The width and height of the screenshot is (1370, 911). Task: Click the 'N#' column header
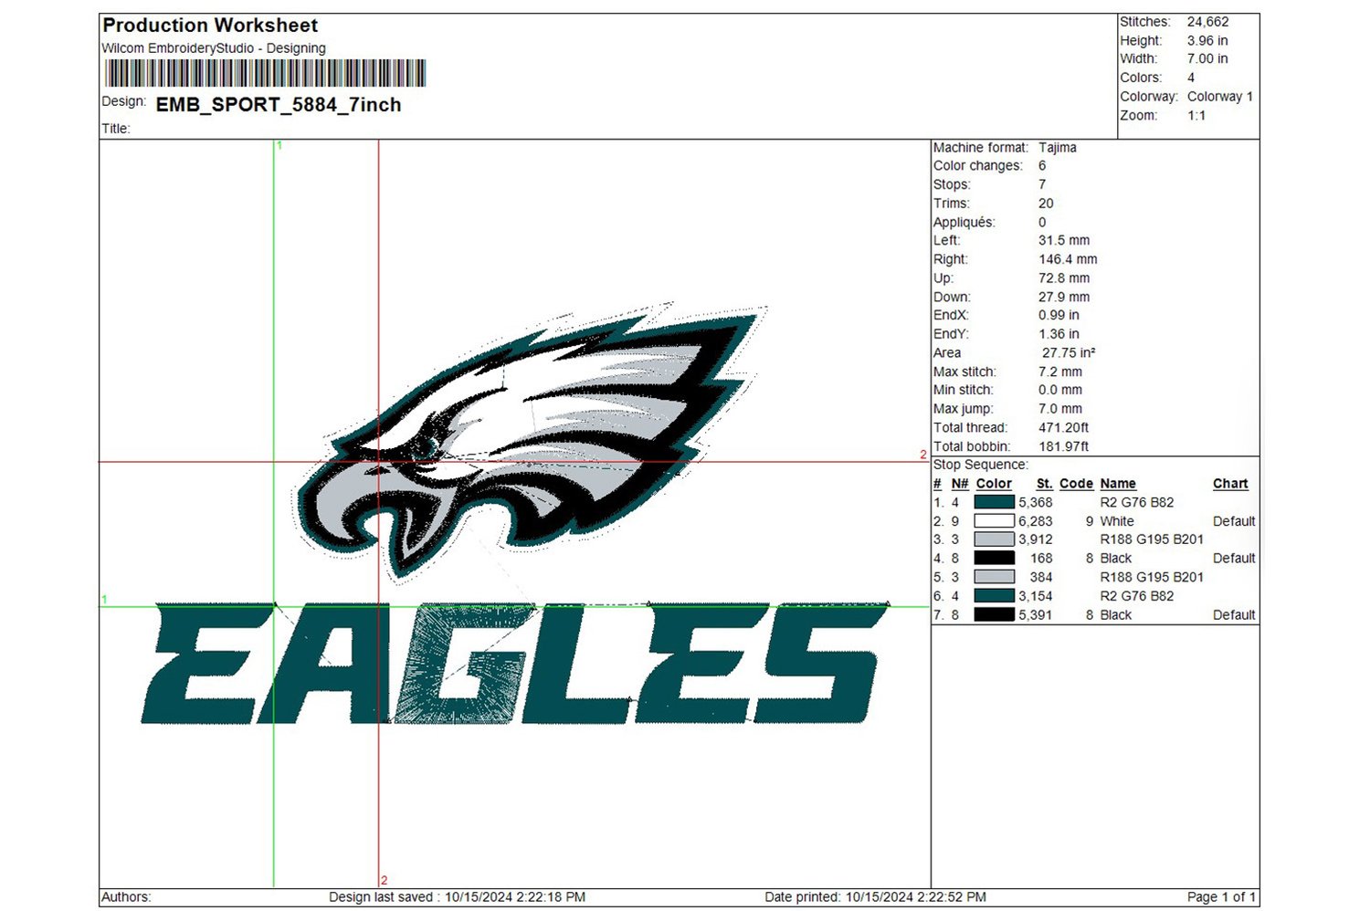point(960,484)
